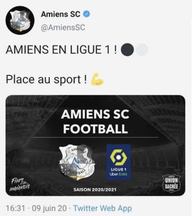This screenshot has width=192, height=216.
Task: Click the 09 juin 20 date
Action: click(x=50, y=208)
